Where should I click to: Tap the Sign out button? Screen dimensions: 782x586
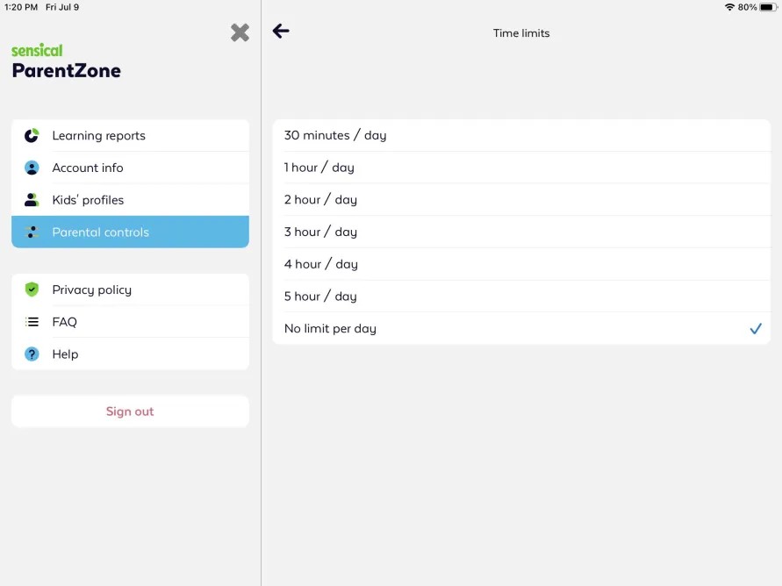click(x=130, y=411)
